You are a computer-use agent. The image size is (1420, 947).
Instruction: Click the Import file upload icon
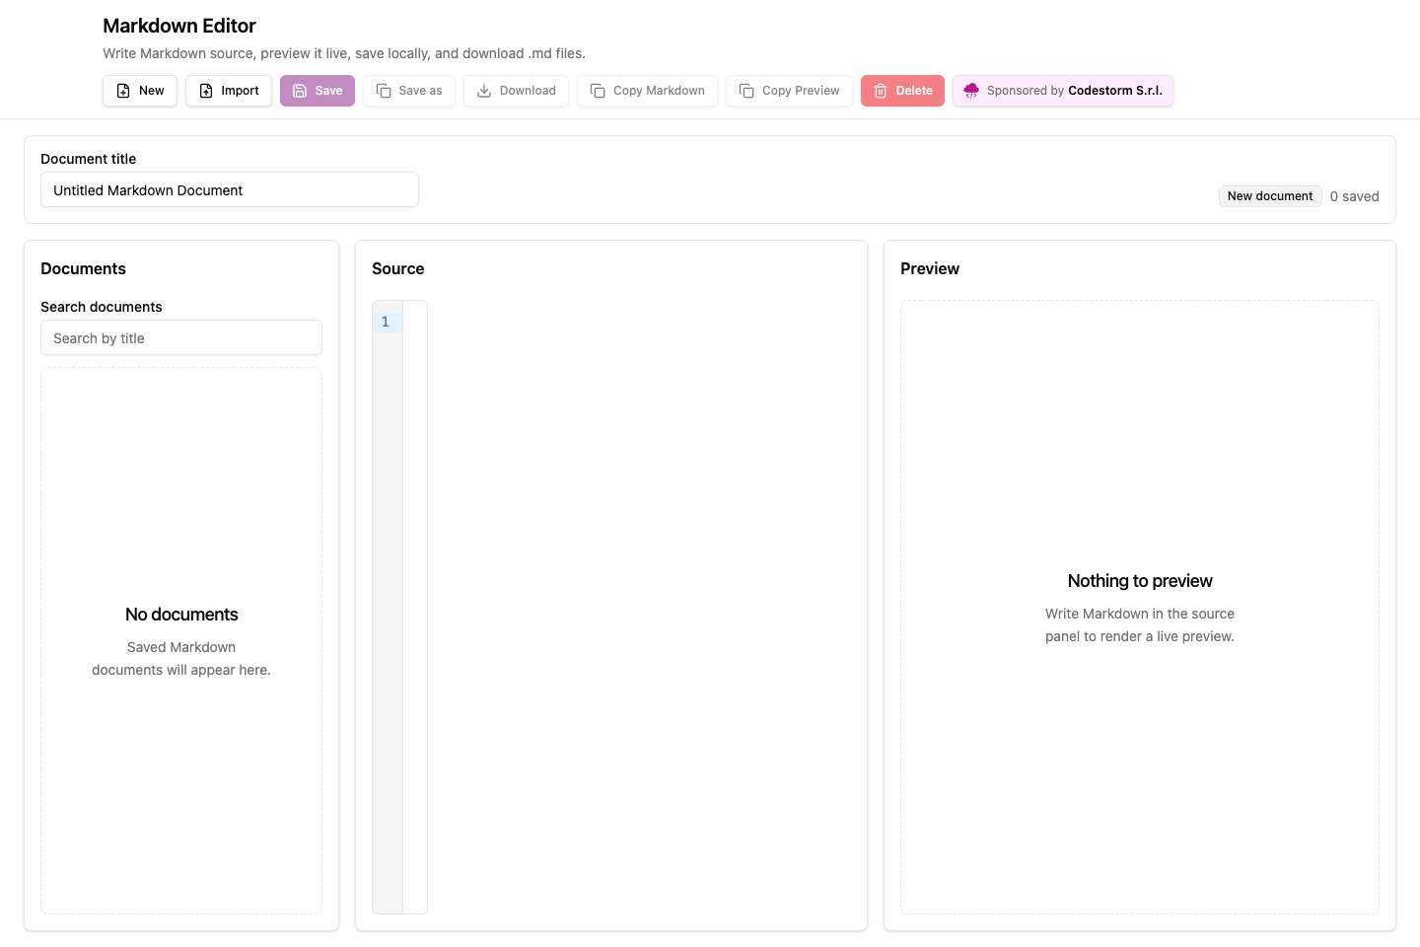click(x=206, y=91)
